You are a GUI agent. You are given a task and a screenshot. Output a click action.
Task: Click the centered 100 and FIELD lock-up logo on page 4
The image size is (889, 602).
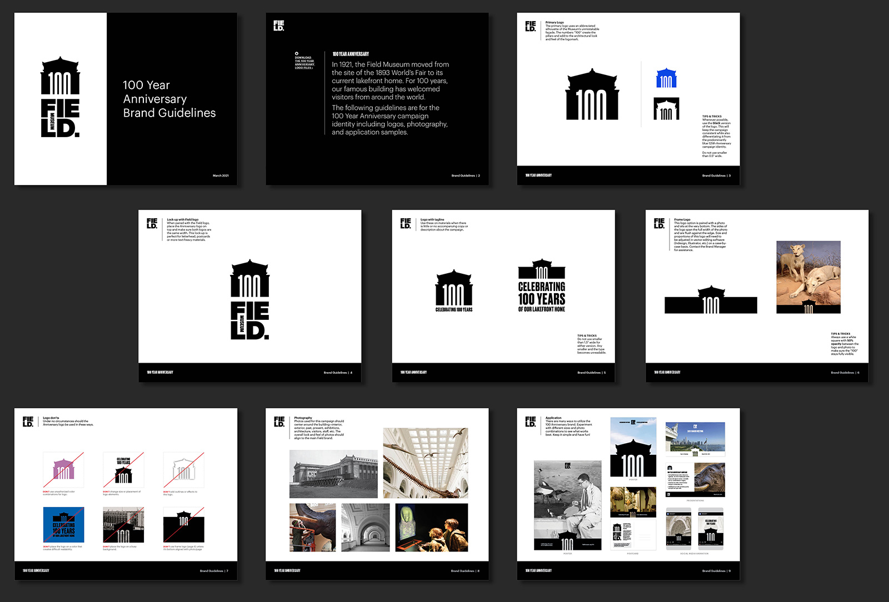click(250, 300)
